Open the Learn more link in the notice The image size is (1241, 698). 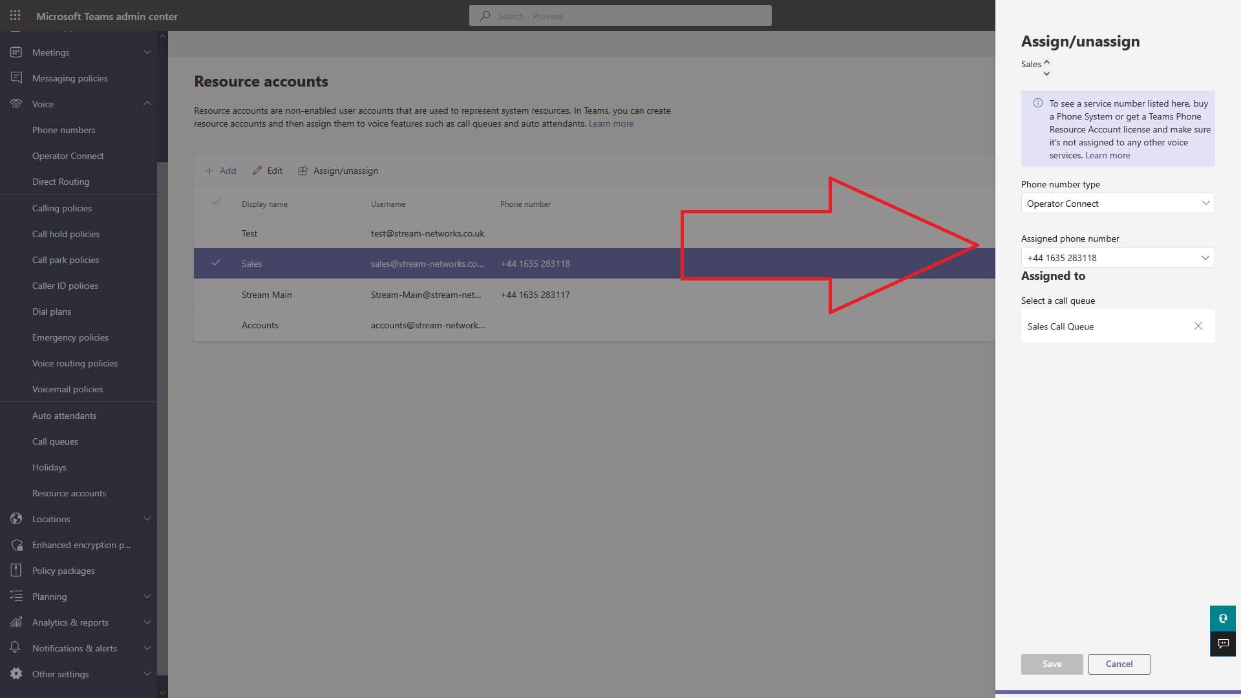(x=1107, y=155)
